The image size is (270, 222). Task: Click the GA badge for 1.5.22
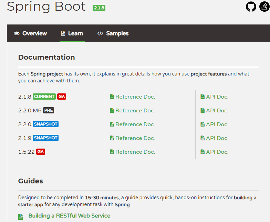tap(41, 152)
